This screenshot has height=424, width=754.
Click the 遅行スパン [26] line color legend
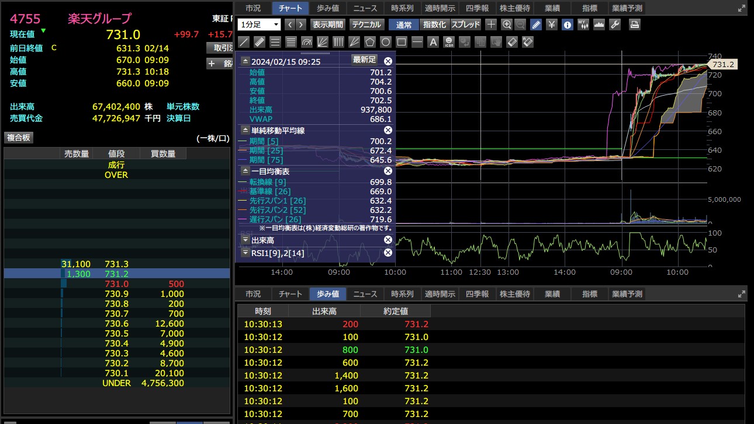(x=243, y=219)
